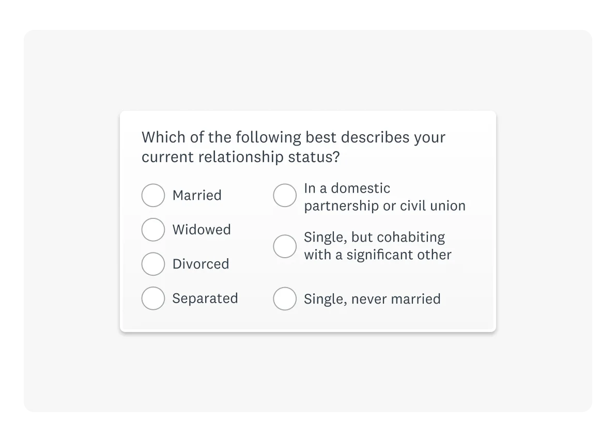This screenshot has height=442, width=616.
Task: Click the 'with a significant other' text line
Action: [377, 255]
